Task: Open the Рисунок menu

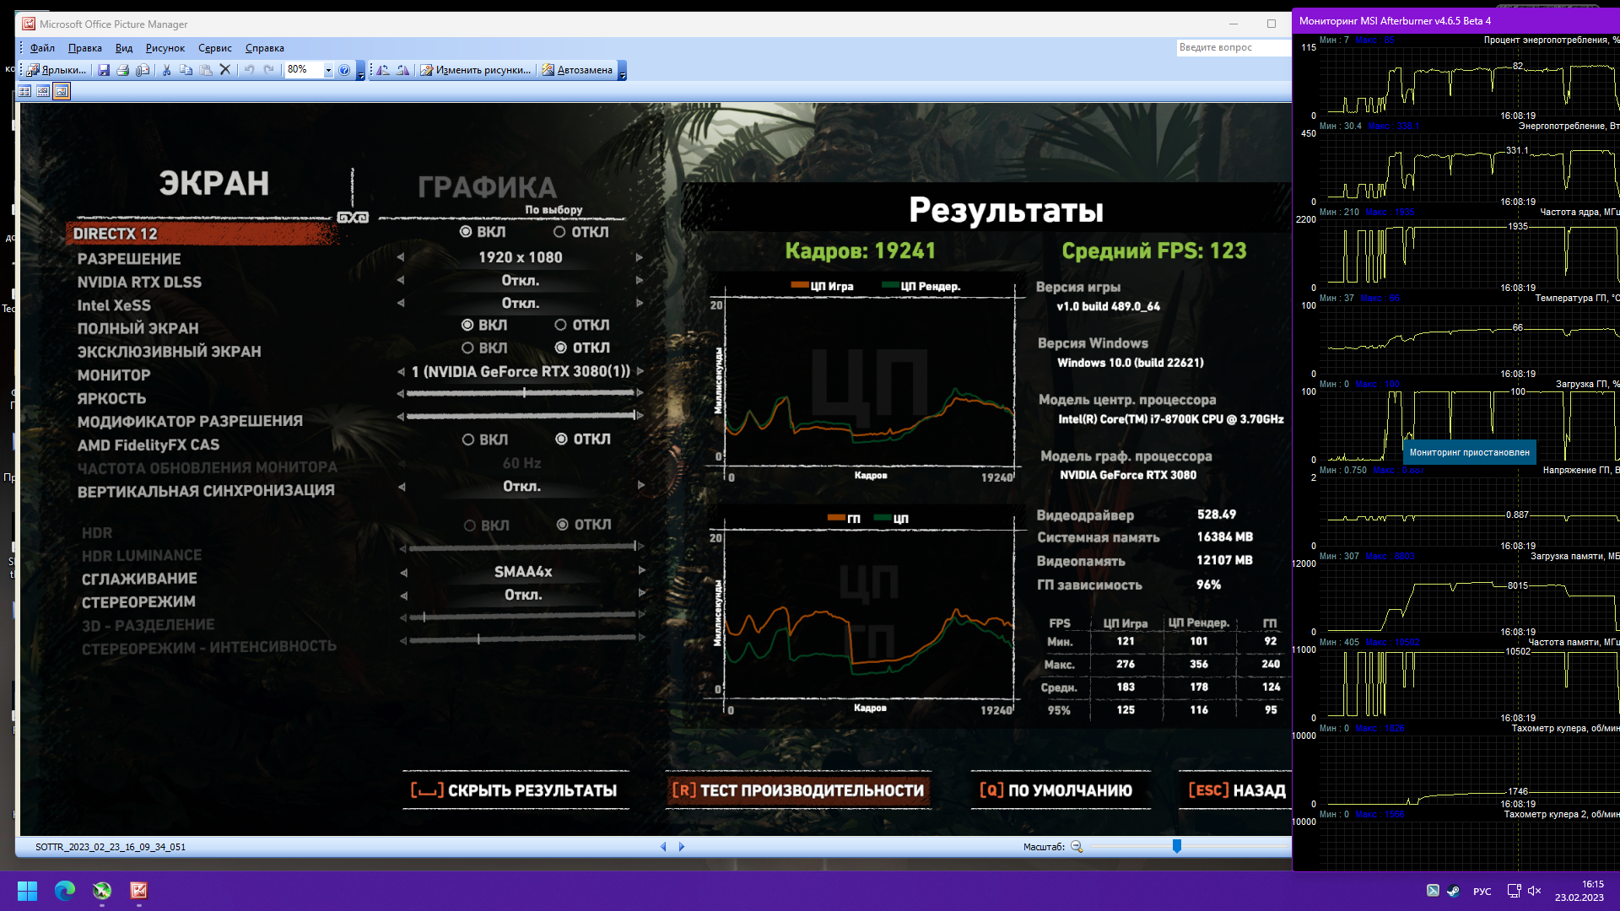Action: pos(165,48)
